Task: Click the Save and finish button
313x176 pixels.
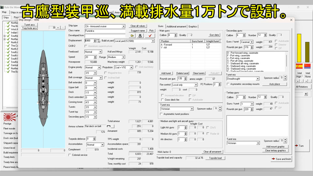Action: point(281,159)
